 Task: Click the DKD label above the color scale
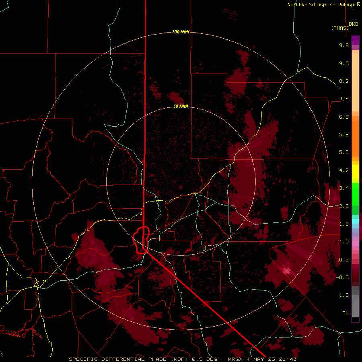click(x=354, y=24)
